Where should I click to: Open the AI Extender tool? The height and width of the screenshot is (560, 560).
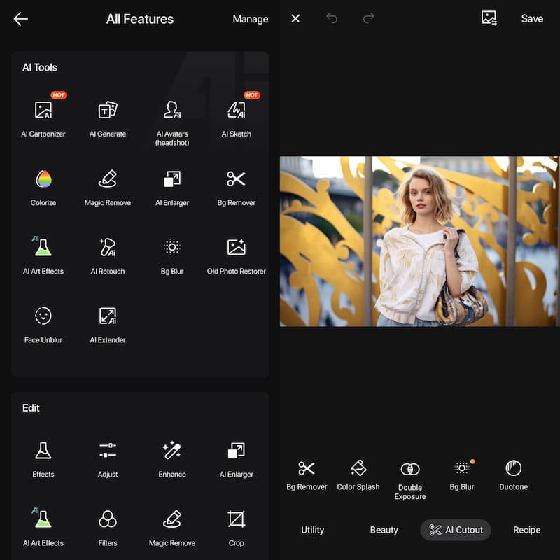(x=108, y=325)
